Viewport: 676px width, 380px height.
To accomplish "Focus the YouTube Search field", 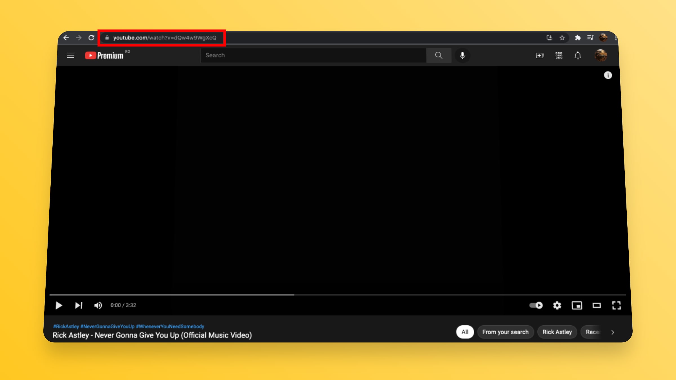I will point(313,55).
